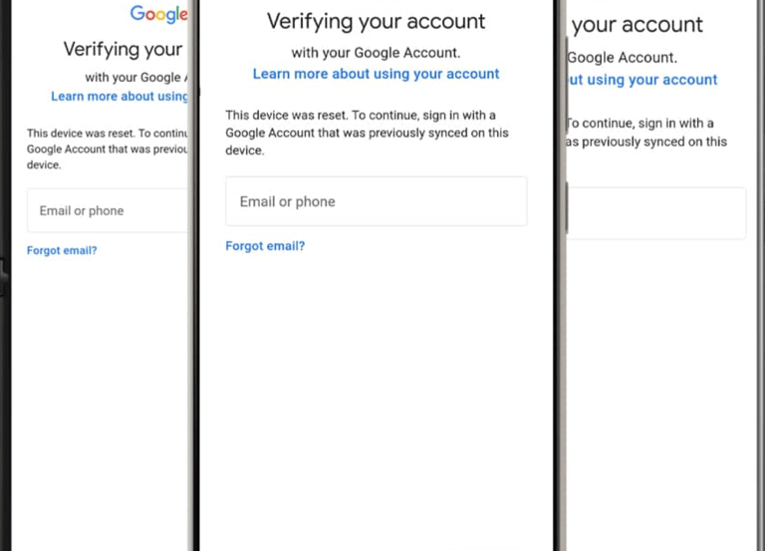Click center phone's 'This device was reset' paragraph
Screen dimensions: 765x551
point(361,116)
